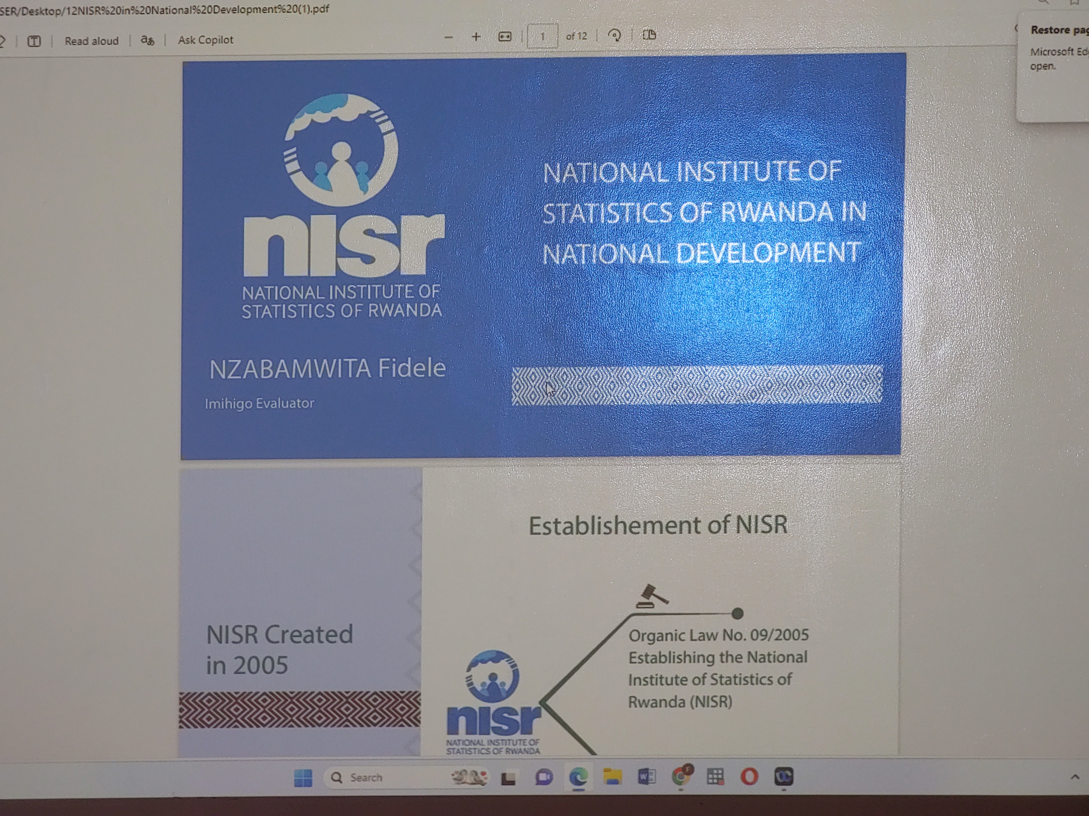Viewport: 1089px width, 816px height.
Task: Open the Teams chat taskbar icon
Action: click(x=543, y=778)
